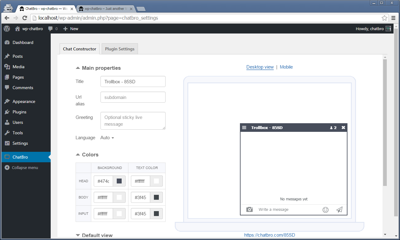Screen dimensions: 400x240
Task: Select the Chat Constructor tab
Action: 80,49
